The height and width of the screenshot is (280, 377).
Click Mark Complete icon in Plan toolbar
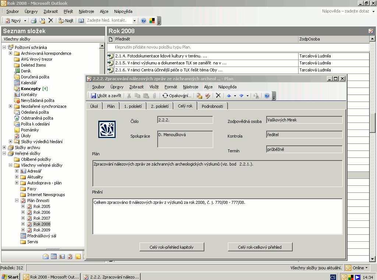click(208, 96)
